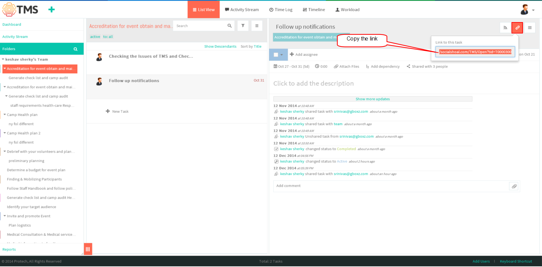Collapse the Camp Health plan folder

coord(5,114)
